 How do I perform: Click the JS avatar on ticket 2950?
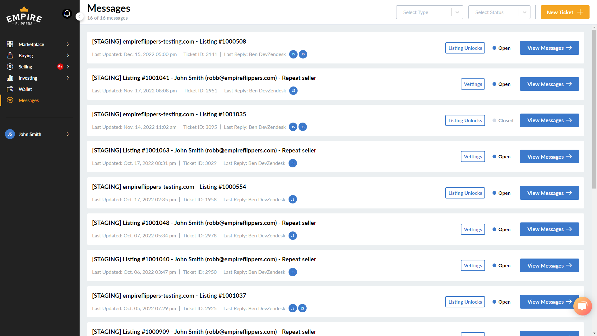[293, 272]
